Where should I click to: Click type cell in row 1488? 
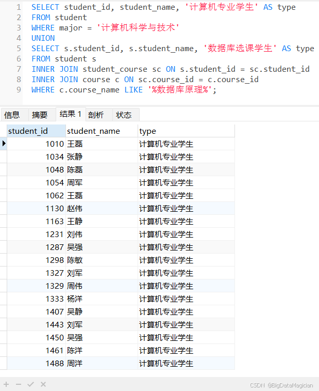tap(186, 364)
